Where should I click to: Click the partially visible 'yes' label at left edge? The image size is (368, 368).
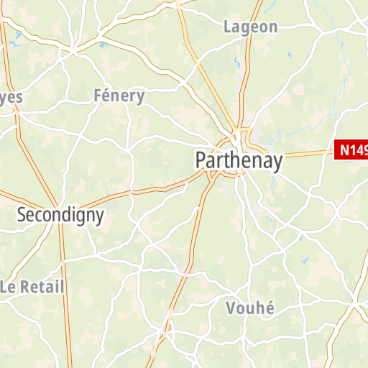(x=11, y=98)
